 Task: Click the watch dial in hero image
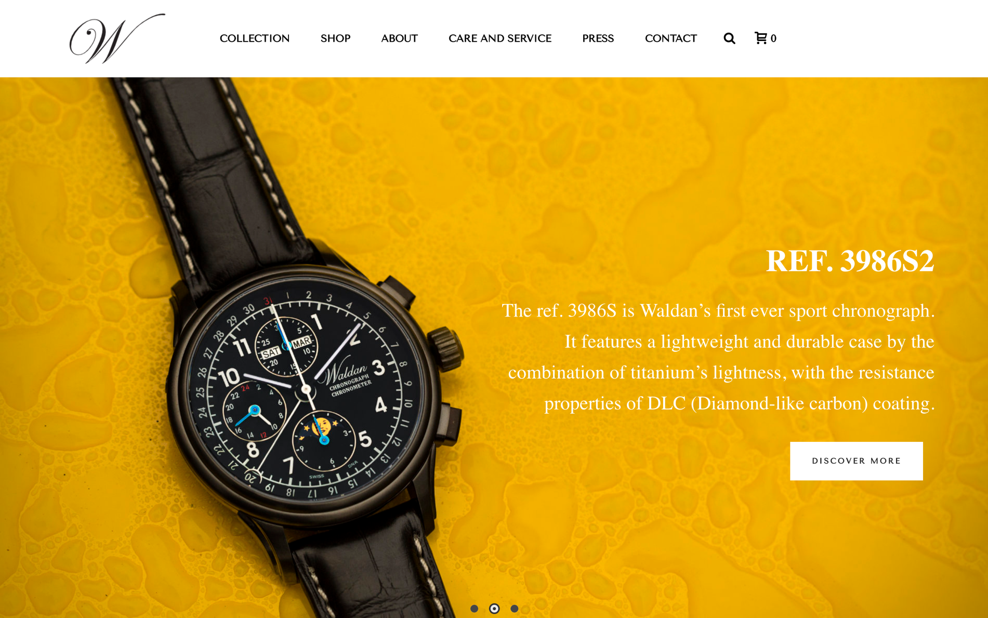(x=306, y=390)
